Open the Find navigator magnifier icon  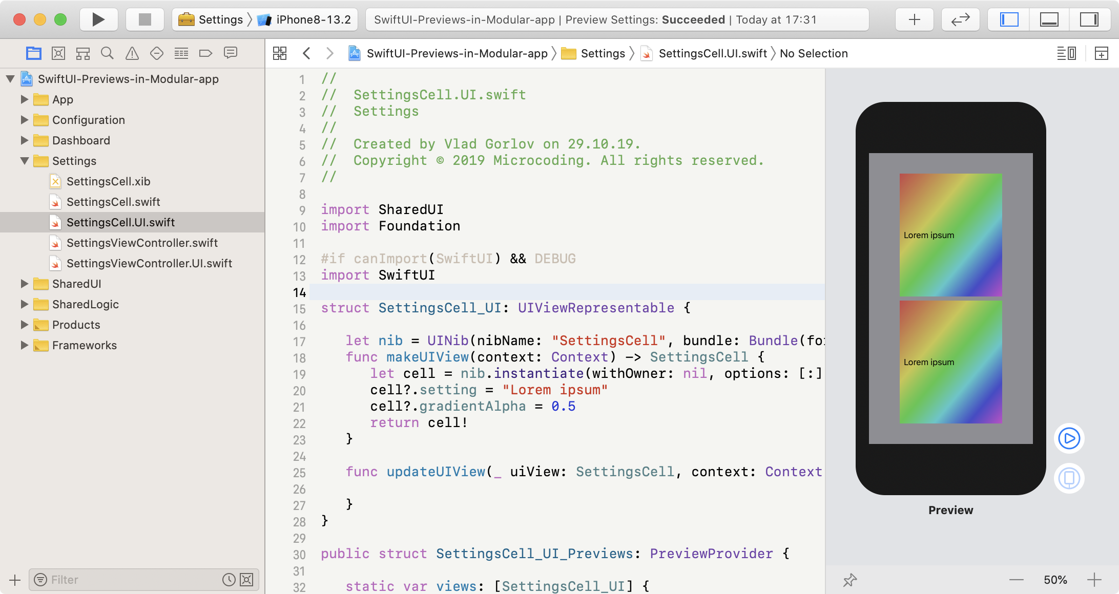pos(107,53)
